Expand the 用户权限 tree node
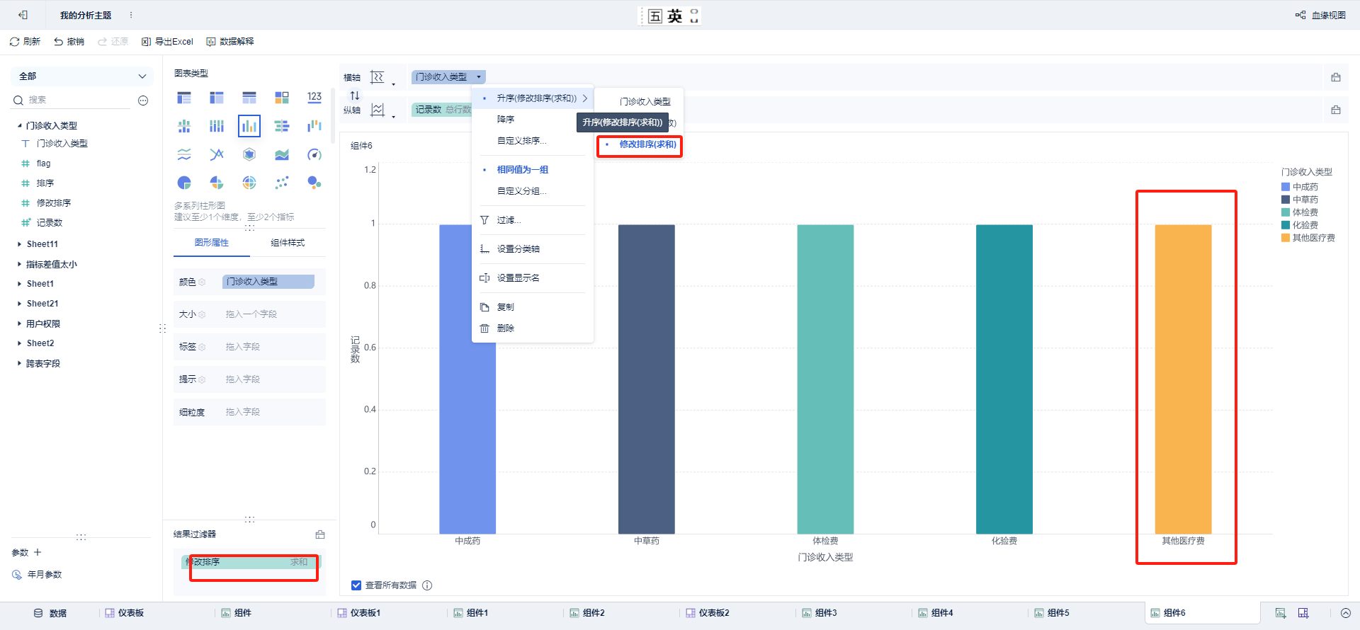The image size is (1360, 630). pos(19,323)
